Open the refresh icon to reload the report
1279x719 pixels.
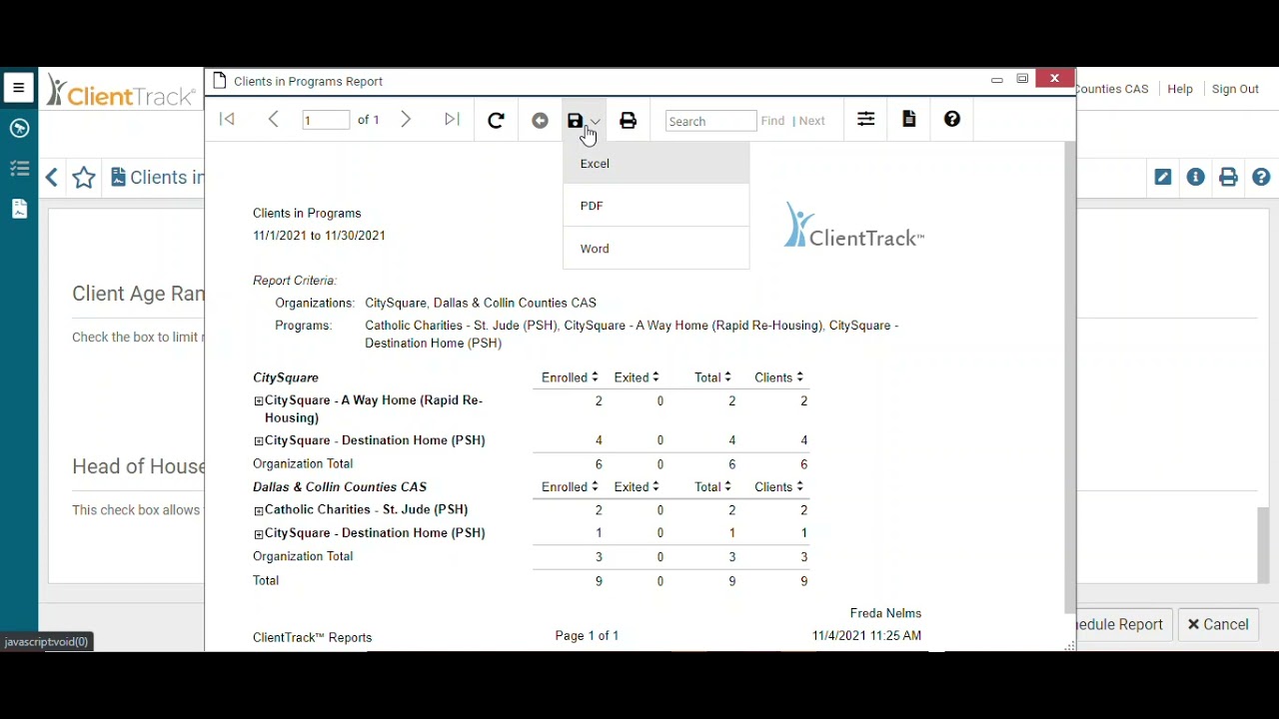pyautogui.click(x=496, y=120)
